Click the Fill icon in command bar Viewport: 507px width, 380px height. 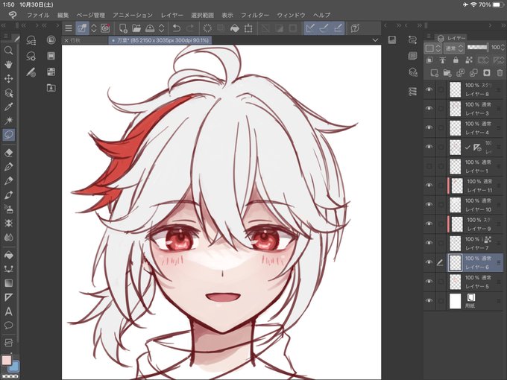[235, 28]
